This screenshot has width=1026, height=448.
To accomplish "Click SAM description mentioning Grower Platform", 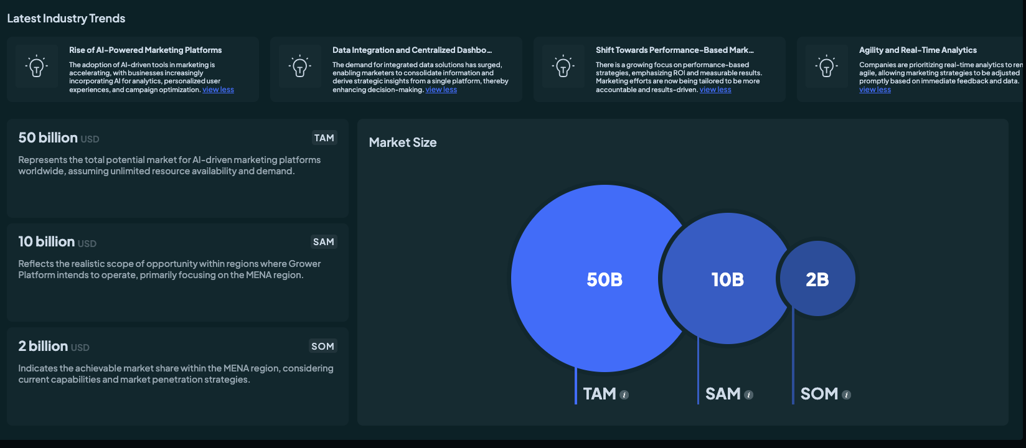I will click(x=169, y=269).
